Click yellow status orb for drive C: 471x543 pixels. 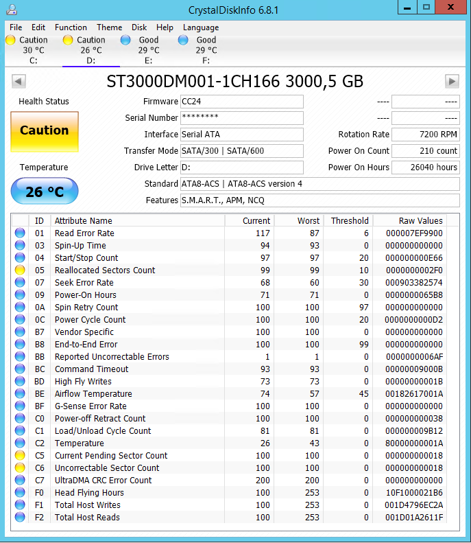10,40
